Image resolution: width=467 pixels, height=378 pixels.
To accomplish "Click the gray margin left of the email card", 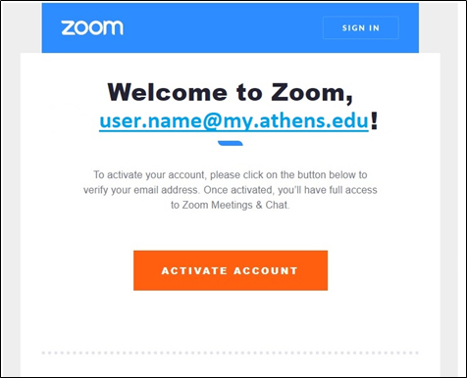I will coord(11,196).
